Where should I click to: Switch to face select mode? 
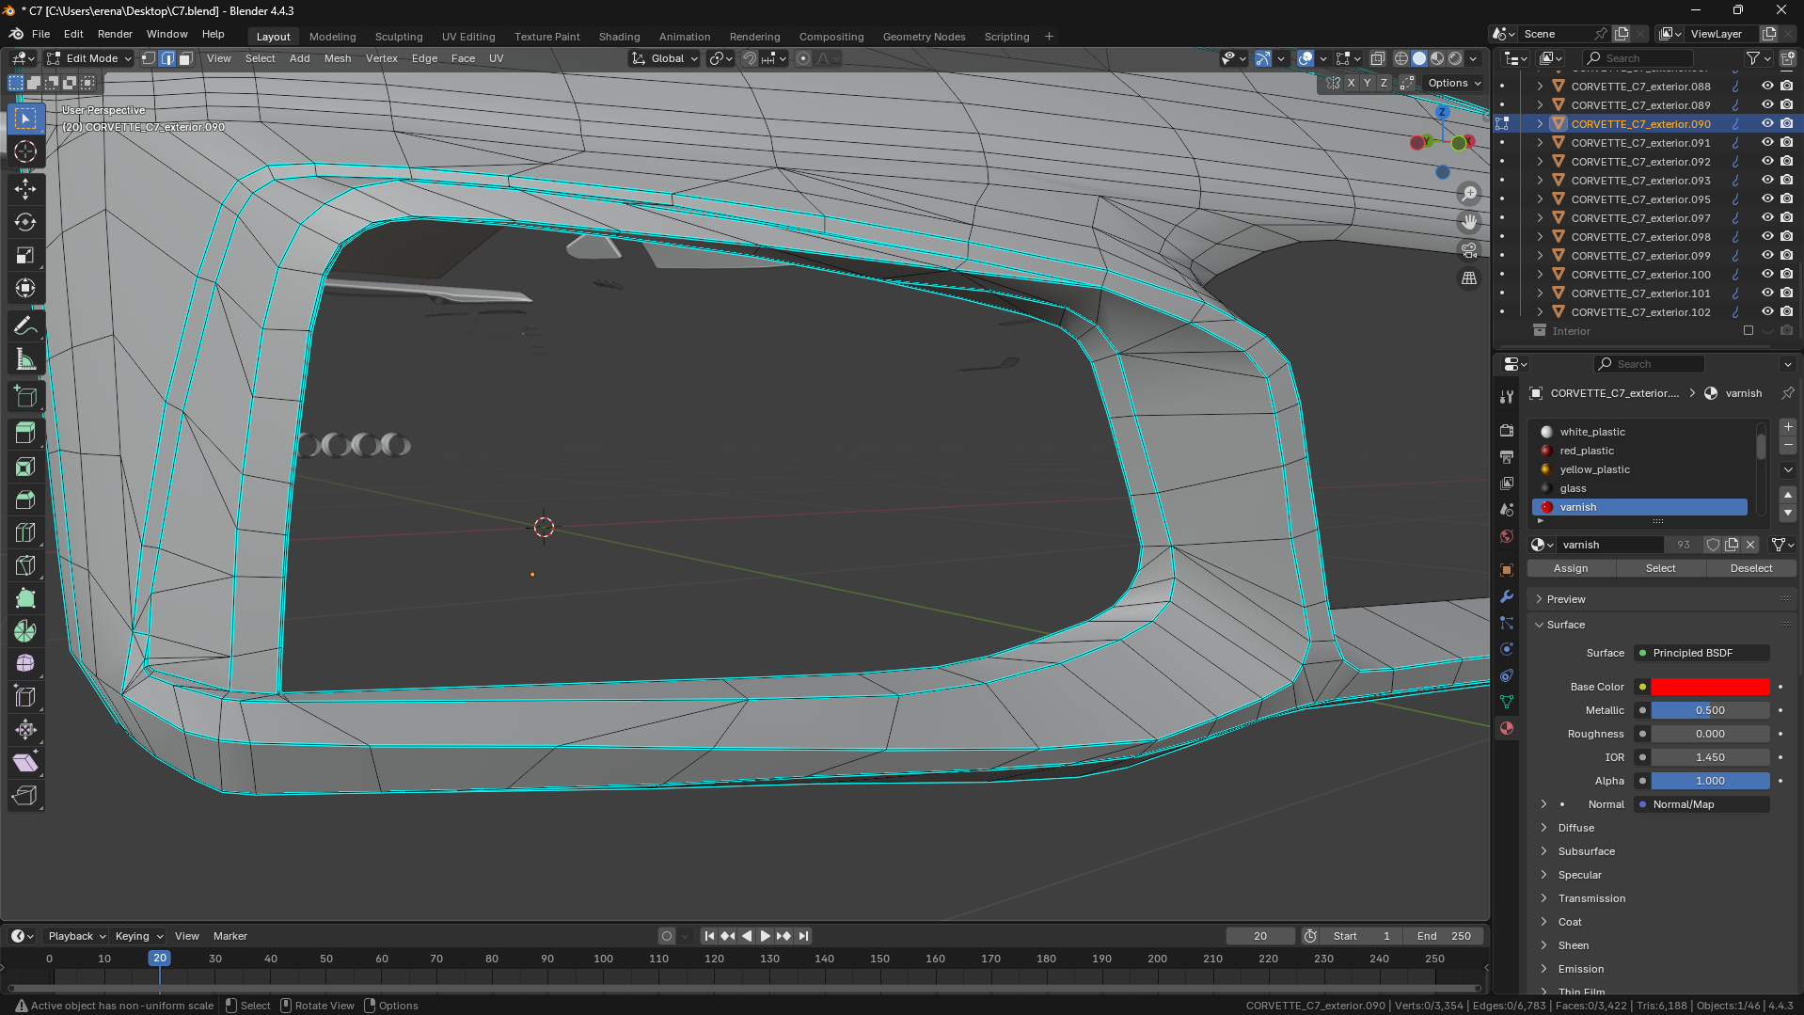click(x=186, y=58)
